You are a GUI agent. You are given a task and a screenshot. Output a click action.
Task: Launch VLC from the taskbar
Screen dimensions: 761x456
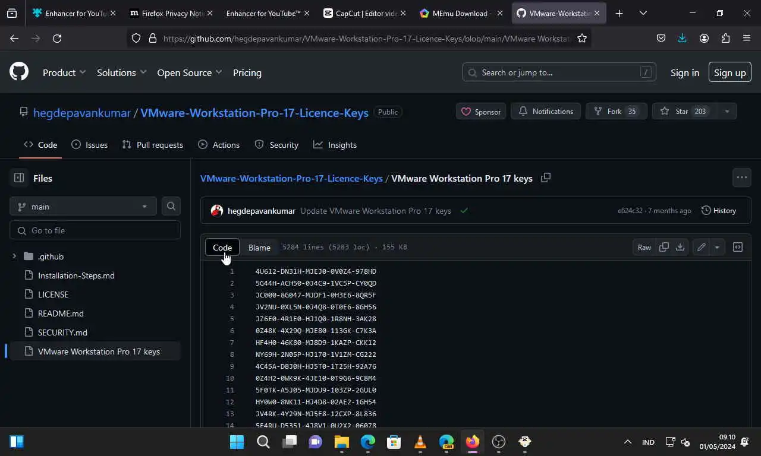420,442
